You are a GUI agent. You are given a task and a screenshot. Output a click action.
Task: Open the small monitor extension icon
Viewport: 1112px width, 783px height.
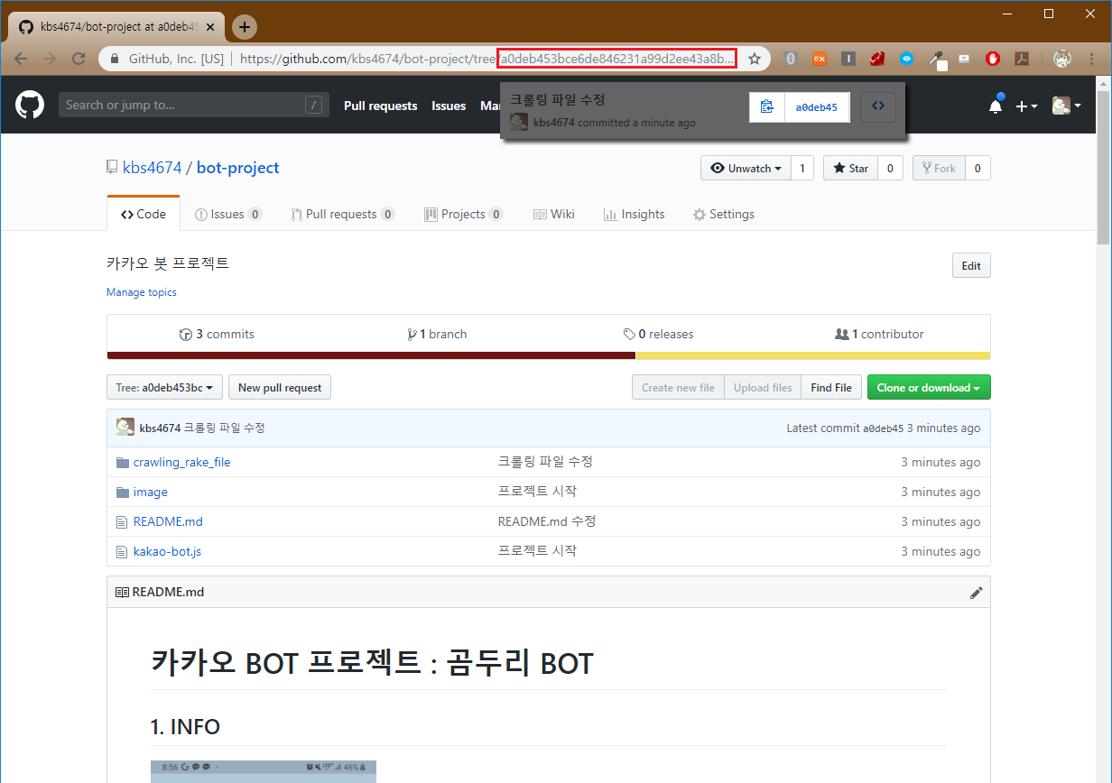tap(964, 59)
